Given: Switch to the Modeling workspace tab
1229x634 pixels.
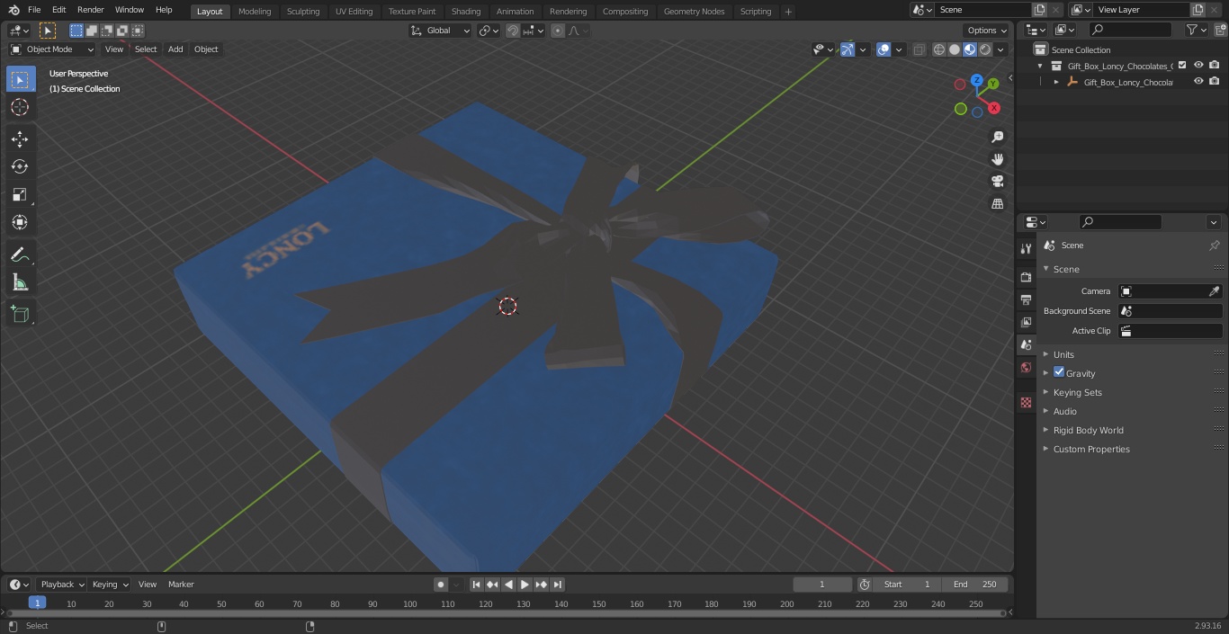Looking at the screenshot, I should (x=255, y=12).
